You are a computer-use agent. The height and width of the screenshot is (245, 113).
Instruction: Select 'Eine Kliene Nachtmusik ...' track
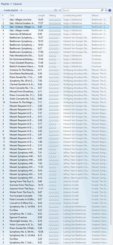tap(55, 74)
